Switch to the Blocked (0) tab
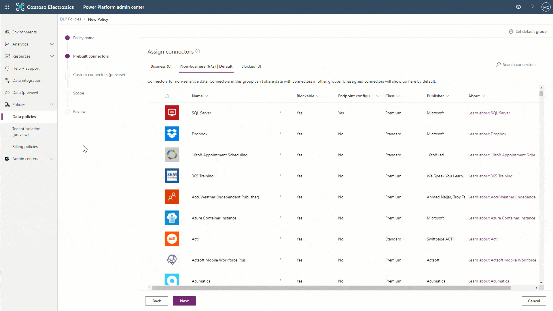 [251, 66]
